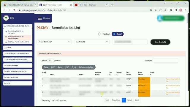190x107 pixels.
Task: Open a new browser tab
Action: tap(112, 5)
